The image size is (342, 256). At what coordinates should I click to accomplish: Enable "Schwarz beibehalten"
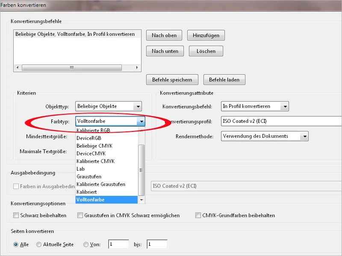tap(15, 215)
